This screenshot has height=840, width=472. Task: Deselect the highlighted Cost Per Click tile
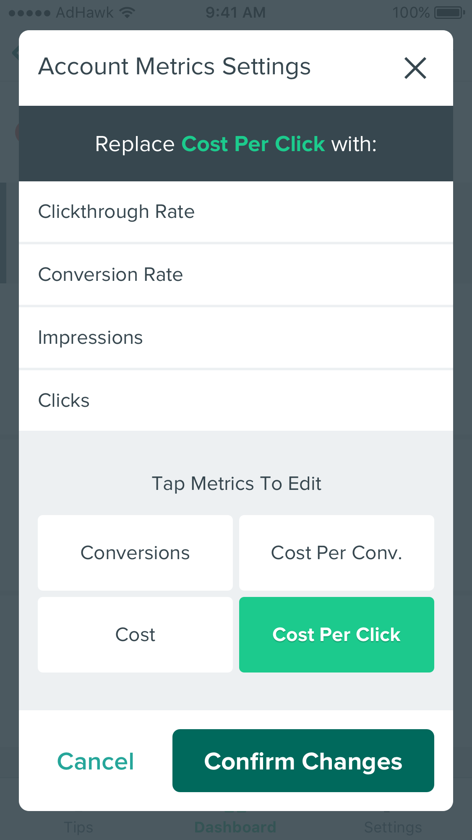coord(336,635)
